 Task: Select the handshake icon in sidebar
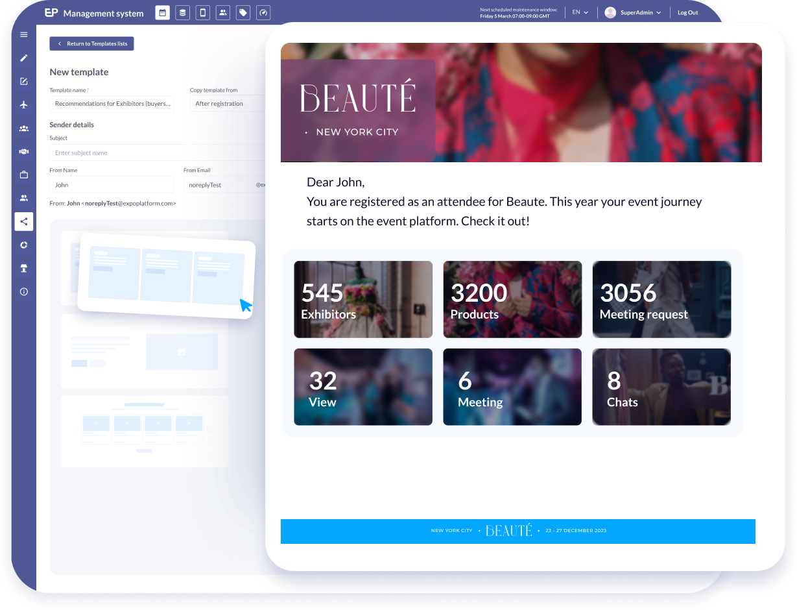[x=24, y=151]
